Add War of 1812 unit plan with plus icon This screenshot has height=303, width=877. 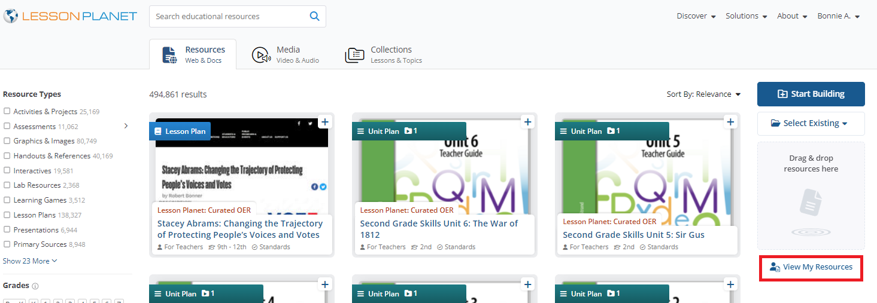tap(527, 122)
